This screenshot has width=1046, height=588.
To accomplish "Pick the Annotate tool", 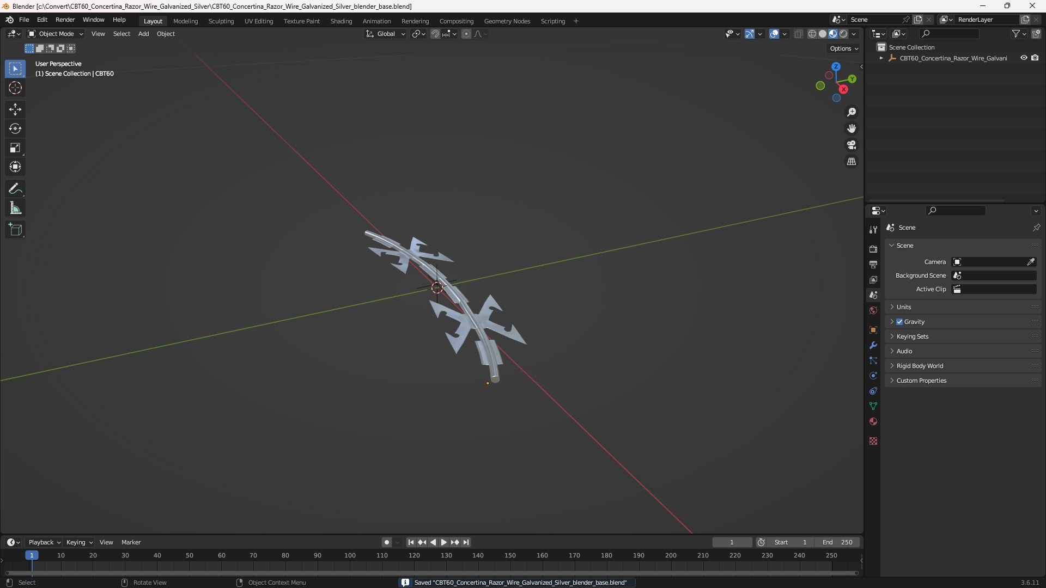I will point(15,189).
